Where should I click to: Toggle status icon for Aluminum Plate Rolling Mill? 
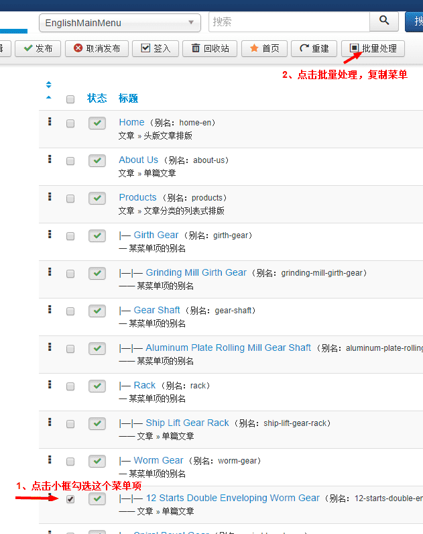tap(97, 348)
